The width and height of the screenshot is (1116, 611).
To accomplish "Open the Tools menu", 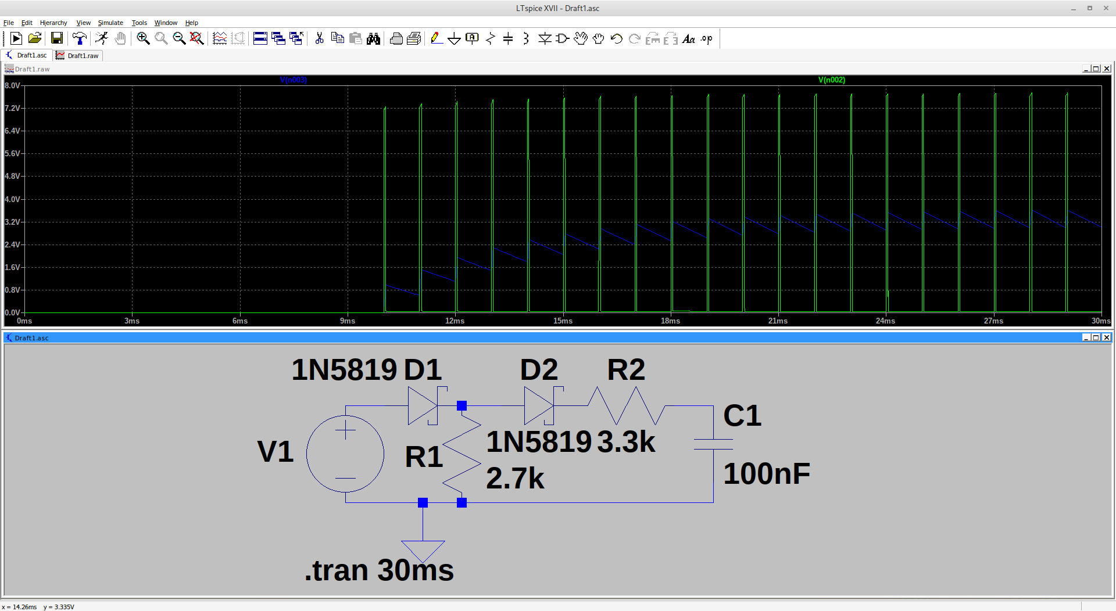I will click(139, 23).
